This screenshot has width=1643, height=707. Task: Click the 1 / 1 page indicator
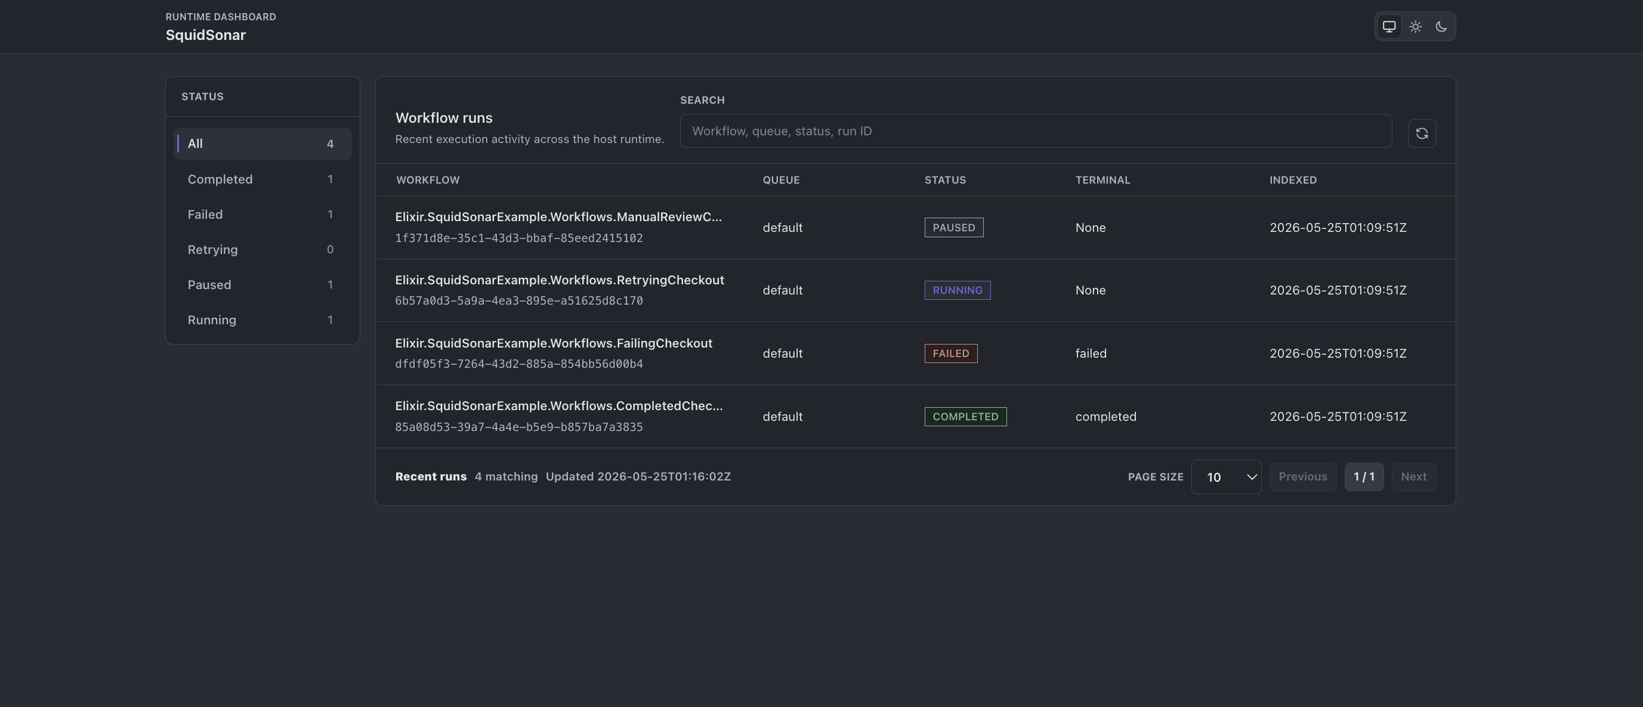1364,477
